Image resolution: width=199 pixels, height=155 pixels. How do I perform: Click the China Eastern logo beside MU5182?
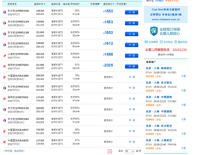[x=5, y=120]
